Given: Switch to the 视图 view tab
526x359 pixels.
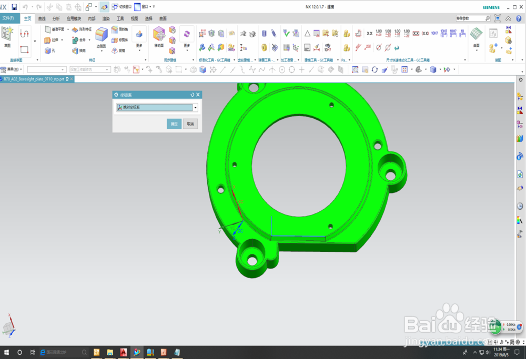Looking at the screenshot, I should pos(135,18).
